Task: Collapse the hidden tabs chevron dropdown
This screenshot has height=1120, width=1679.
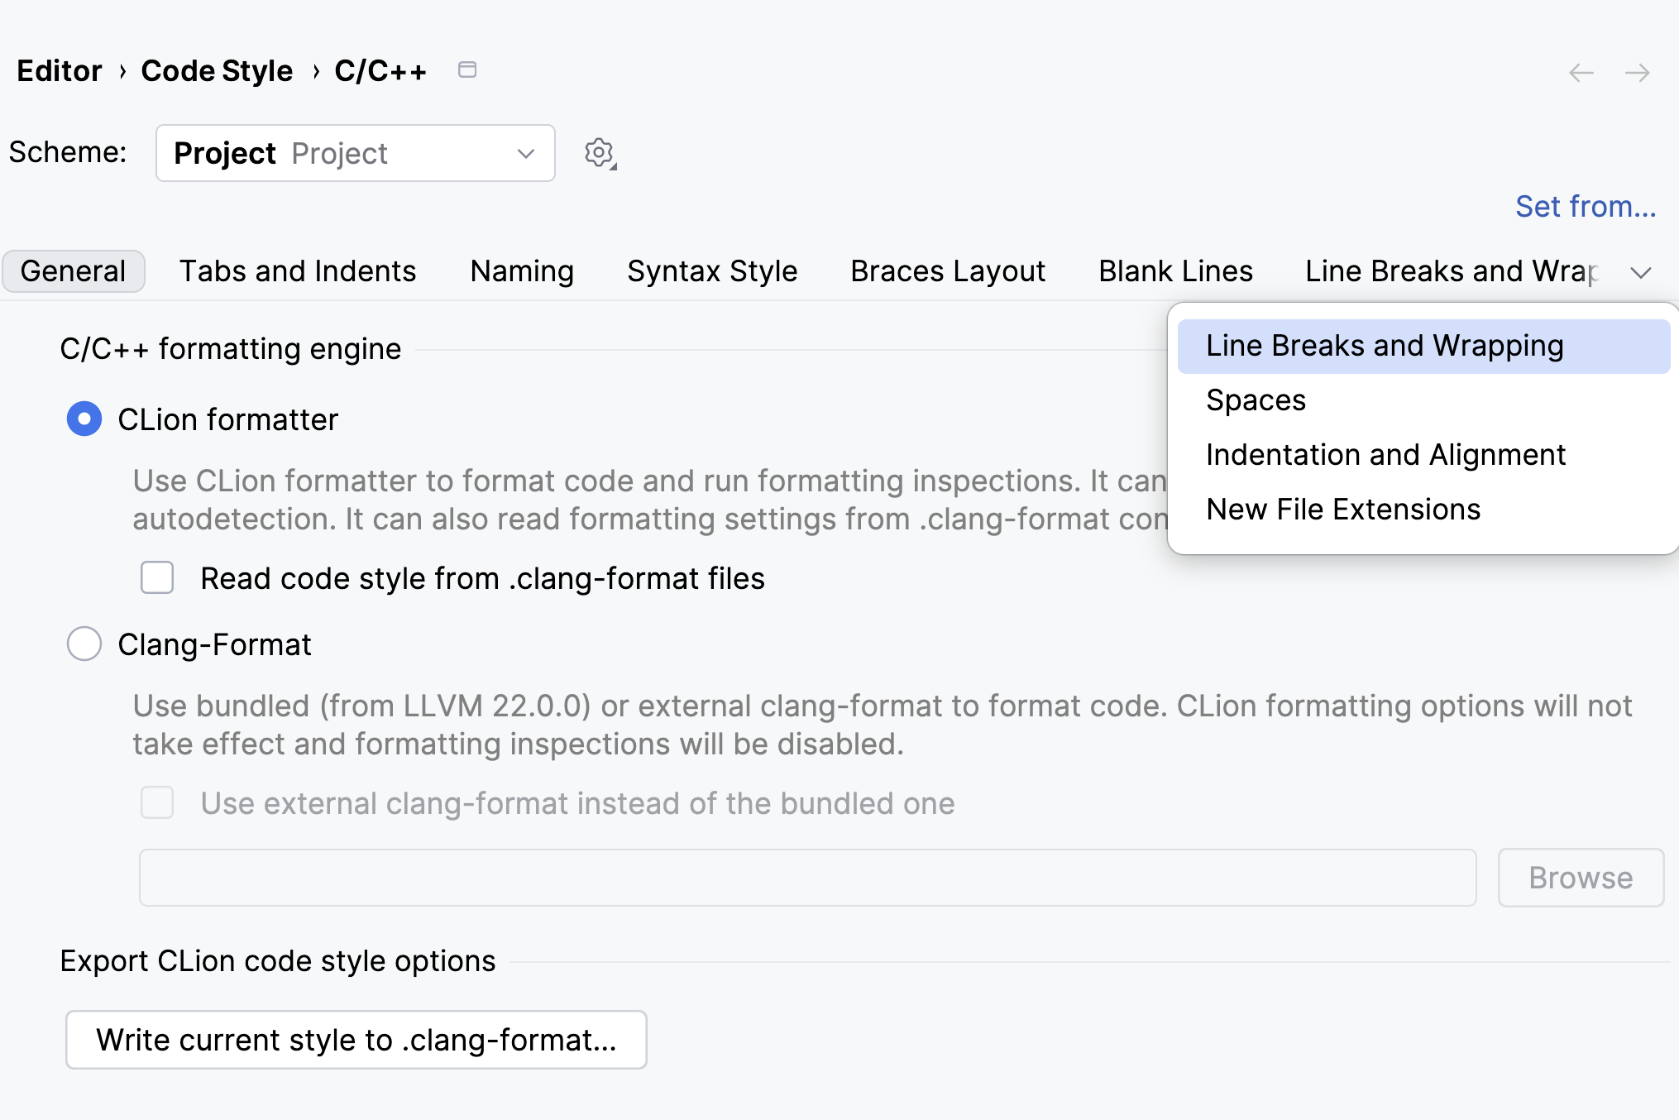Action: pos(1641,272)
